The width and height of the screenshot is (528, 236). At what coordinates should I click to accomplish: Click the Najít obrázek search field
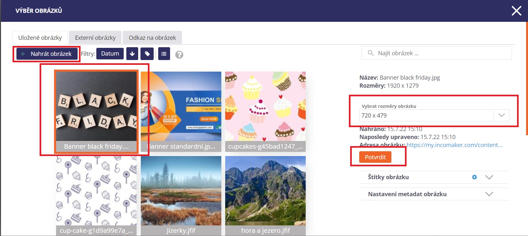pyautogui.click(x=437, y=53)
